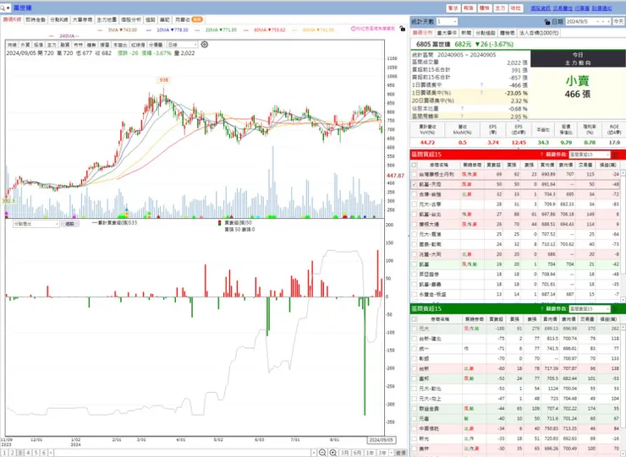Click the lock icon next to 日期
This screenshot has width=626, height=457.
[547, 21]
